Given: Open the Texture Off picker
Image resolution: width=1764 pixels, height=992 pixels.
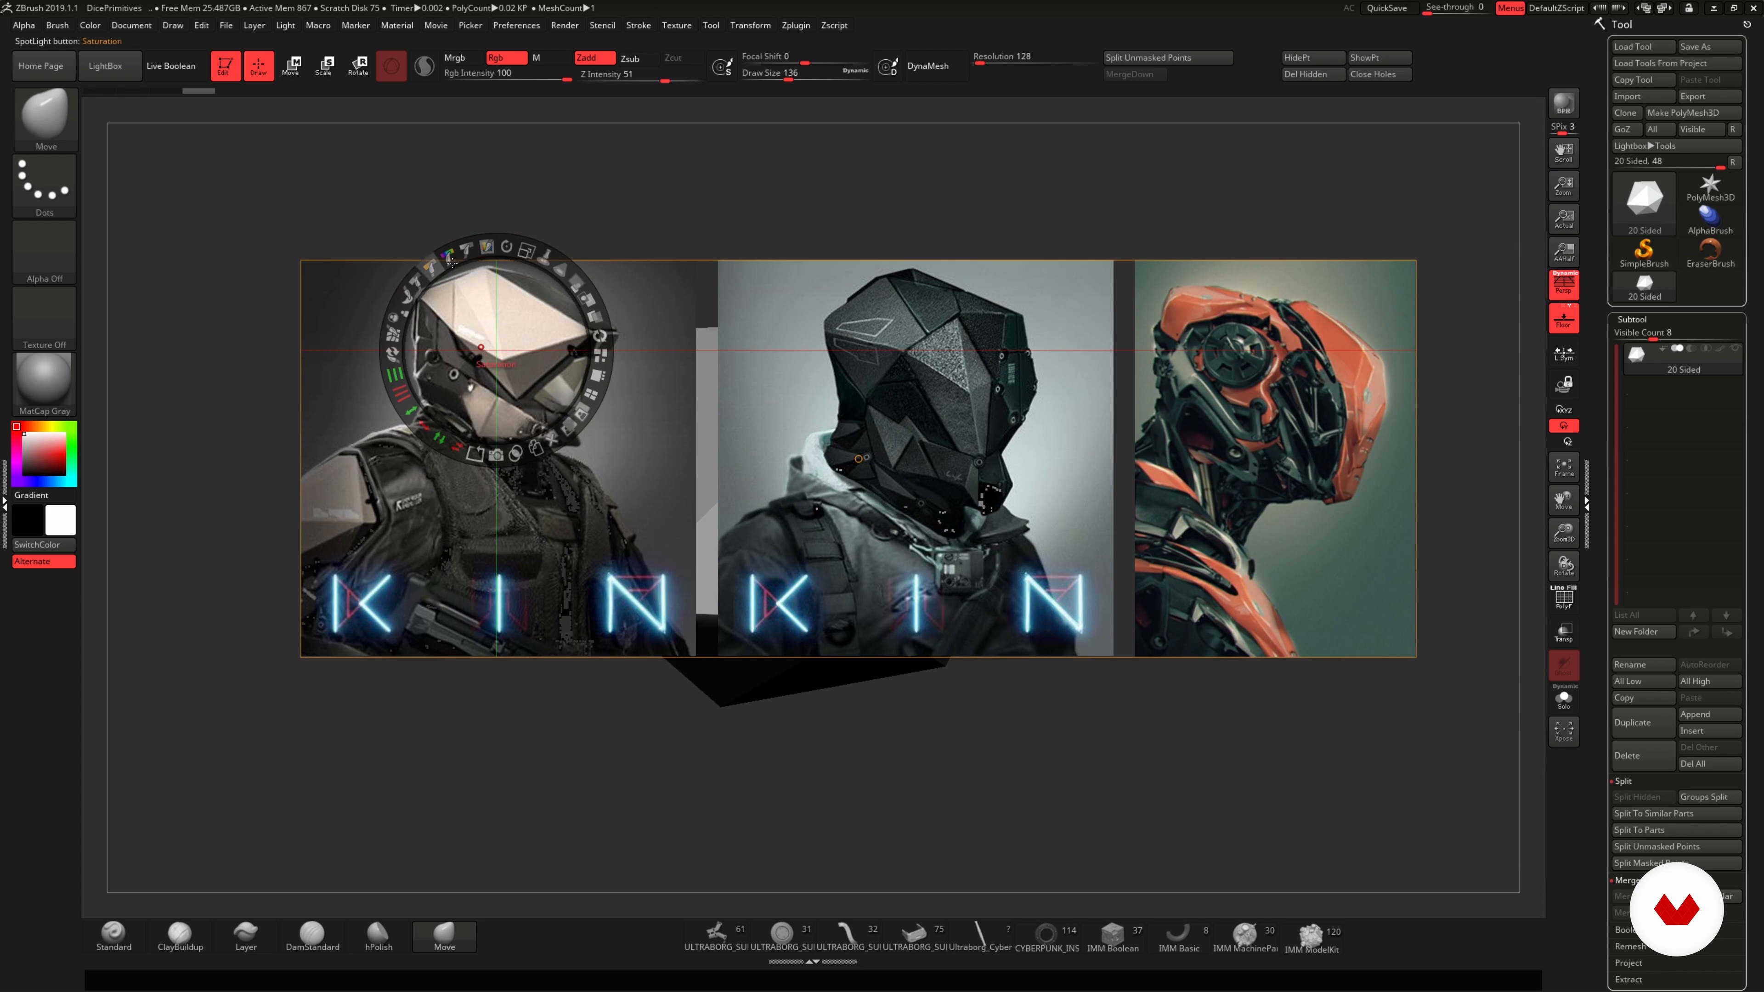Looking at the screenshot, I should pos(45,319).
